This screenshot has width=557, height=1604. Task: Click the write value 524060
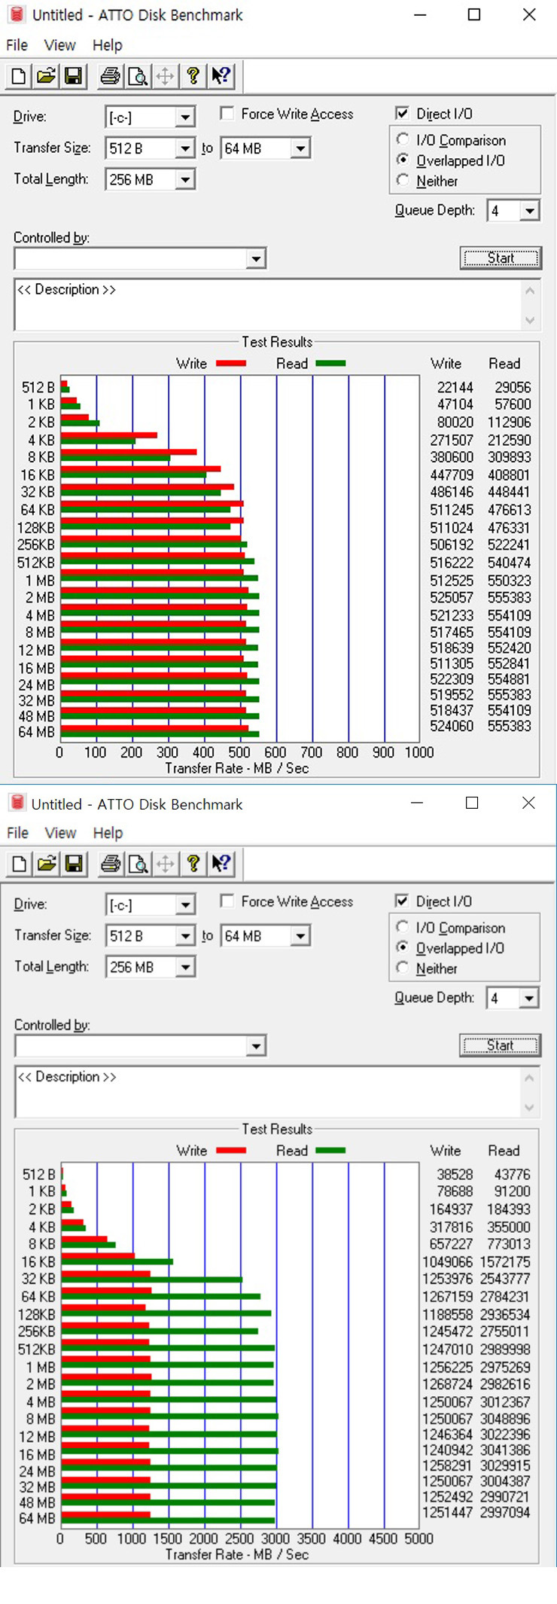tap(452, 726)
